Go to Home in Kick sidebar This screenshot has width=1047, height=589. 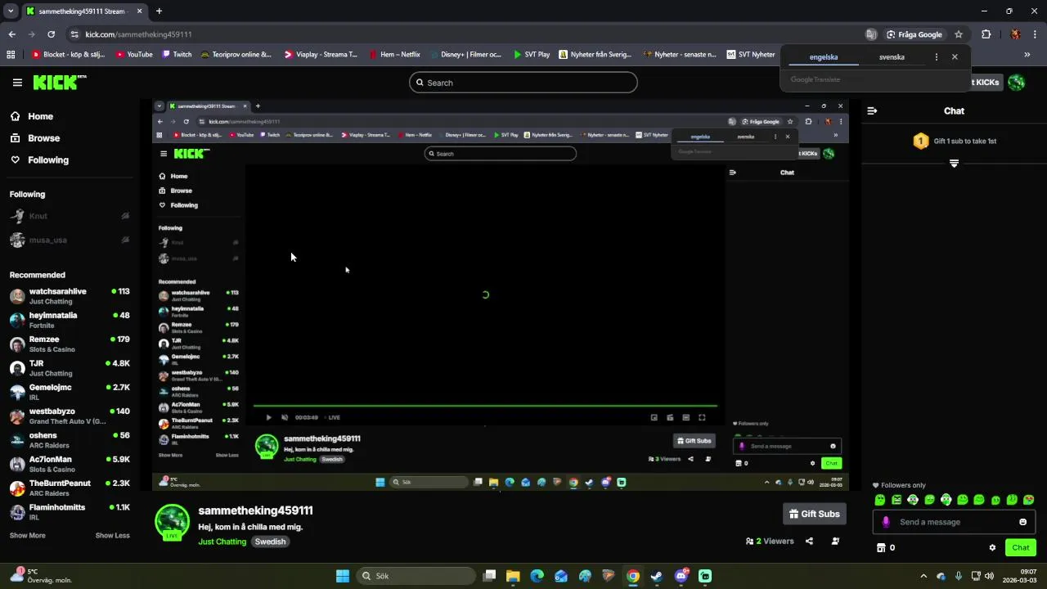(x=40, y=116)
